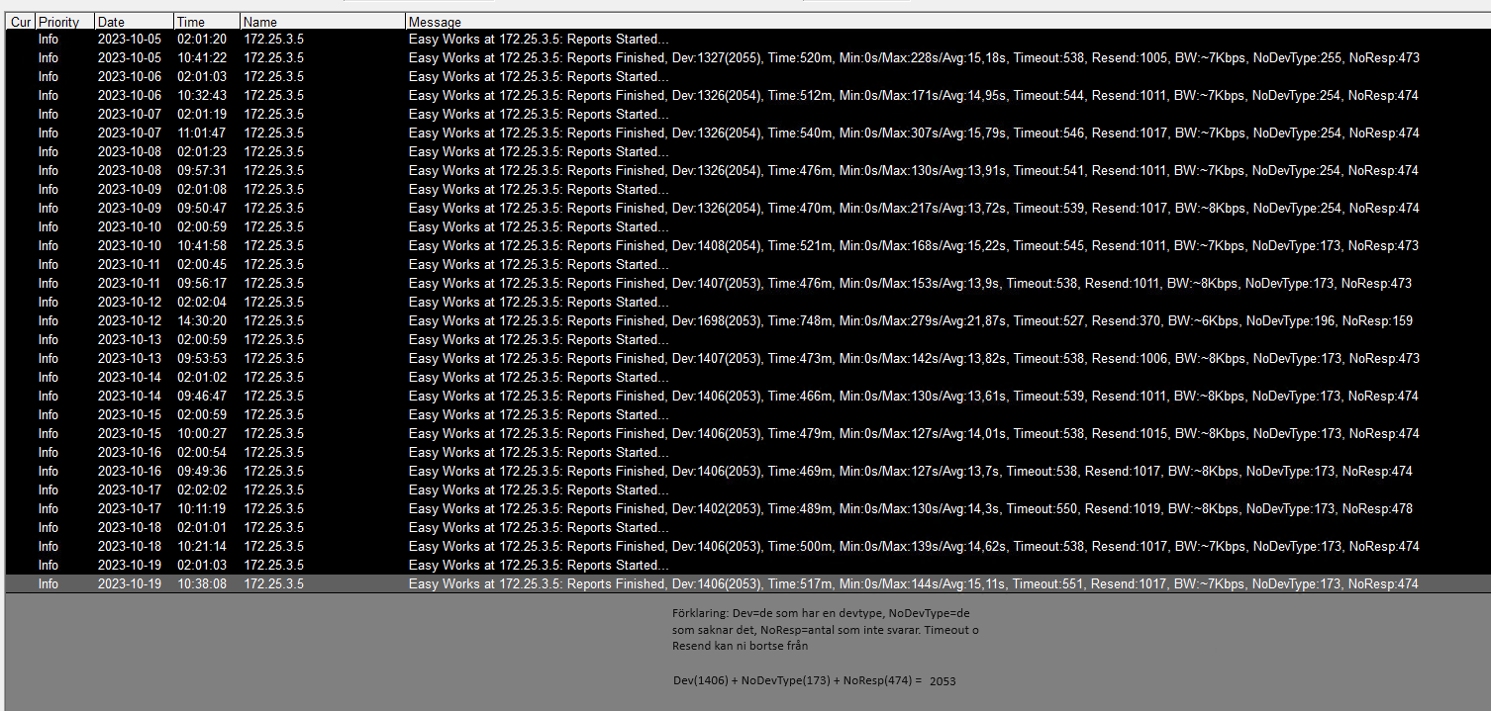1491x711 pixels.
Task: Select the Dev:1698(2053) message row
Action: pos(747,321)
